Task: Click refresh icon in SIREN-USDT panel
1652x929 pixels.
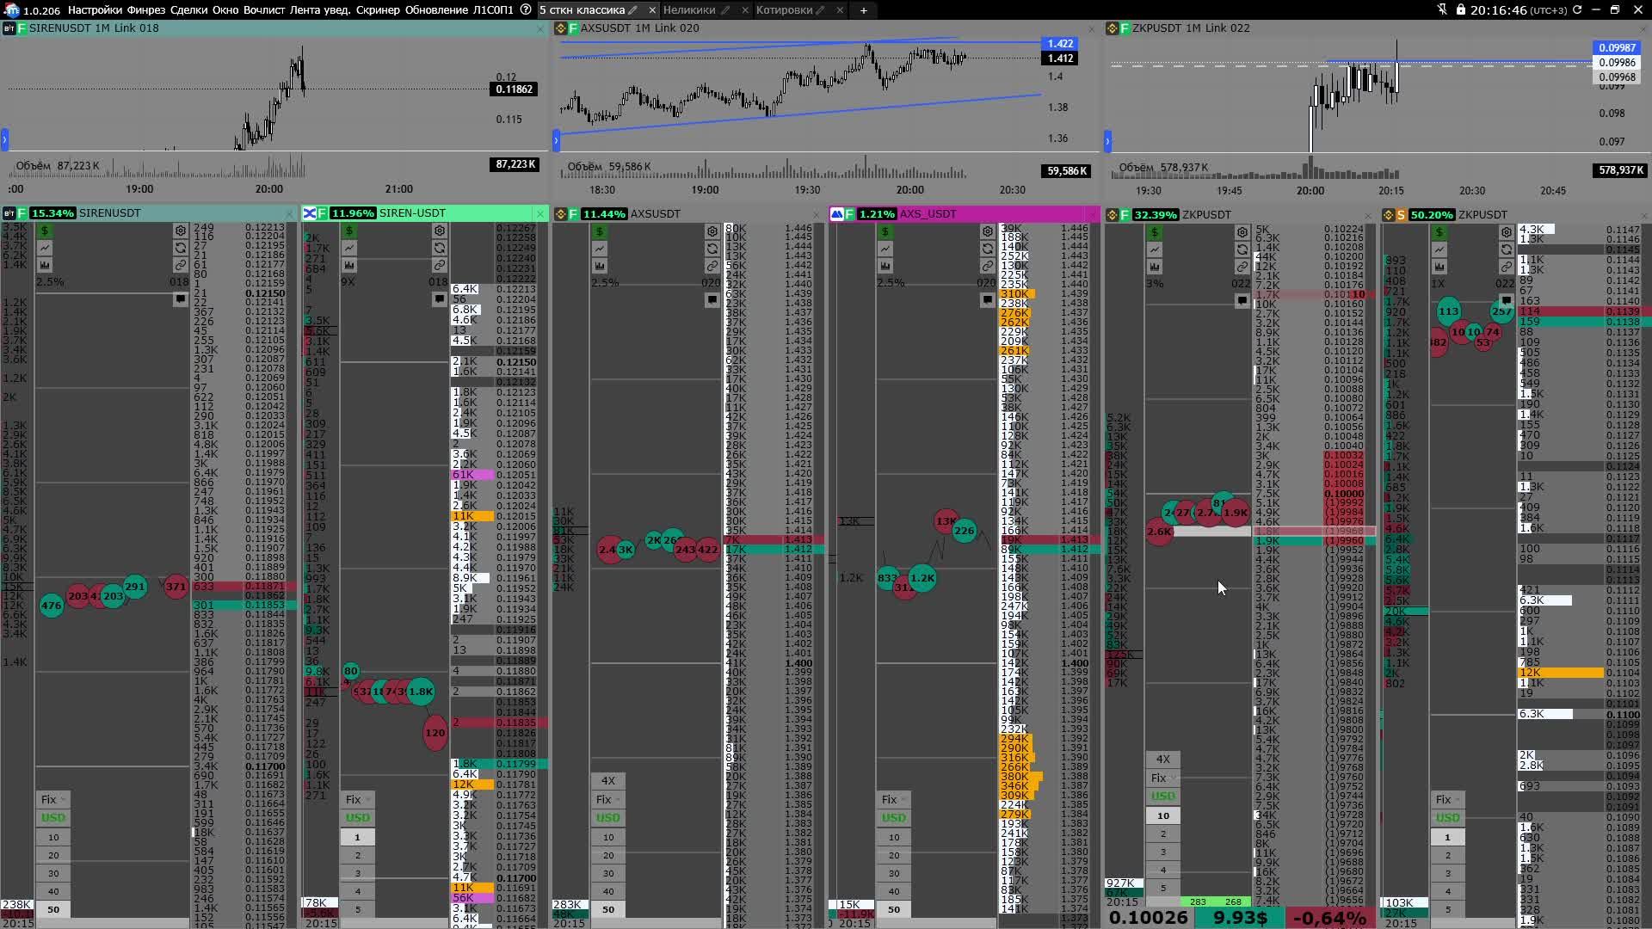Action: (440, 249)
